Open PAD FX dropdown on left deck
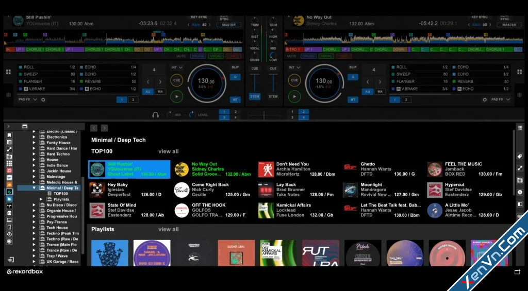Screen dimensions: 528x291 point(28,99)
